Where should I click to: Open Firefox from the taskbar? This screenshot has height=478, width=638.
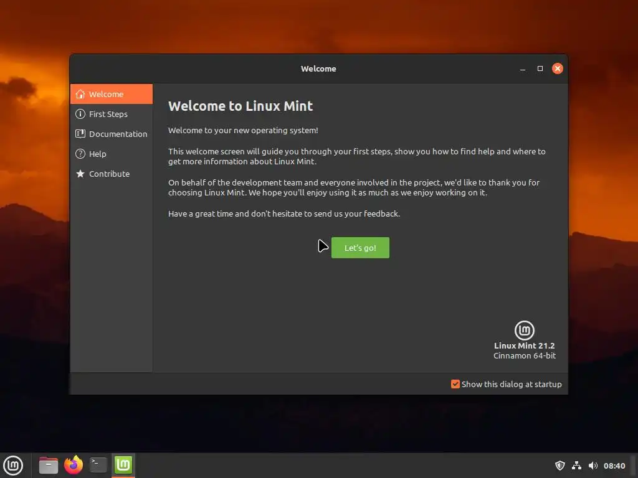click(74, 465)
